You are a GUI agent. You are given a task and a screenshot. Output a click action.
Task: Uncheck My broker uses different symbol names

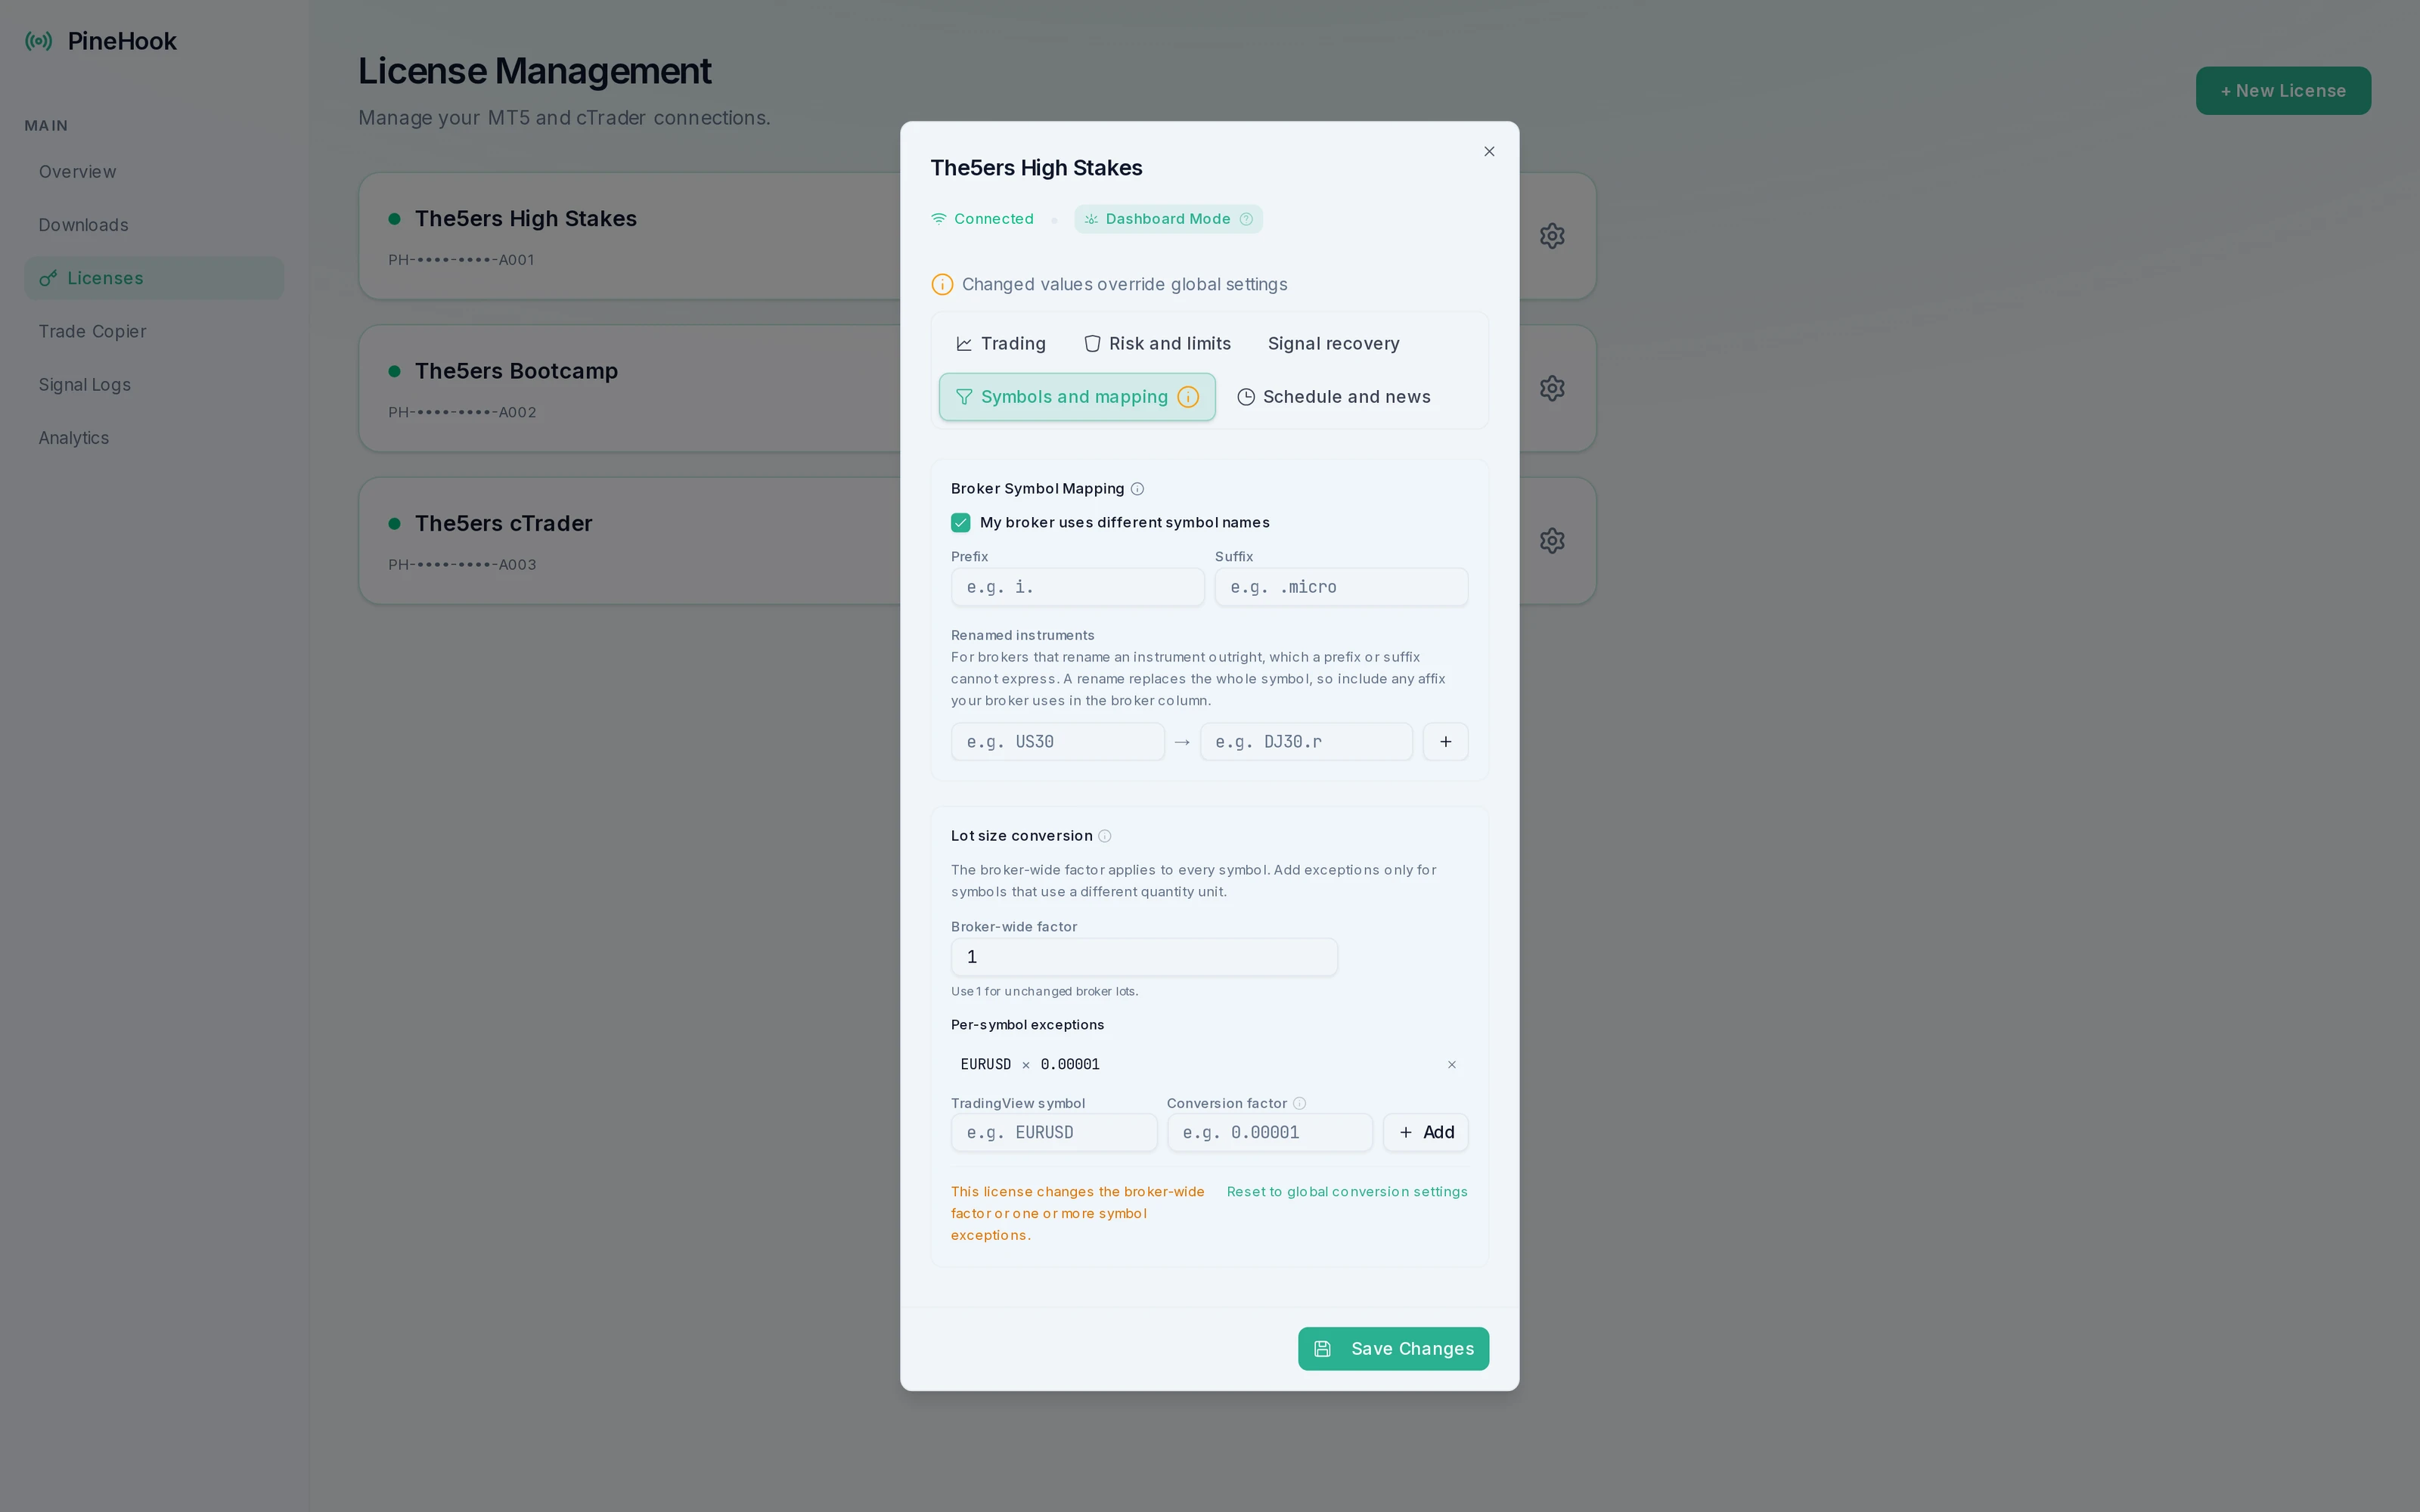point(961,523)
